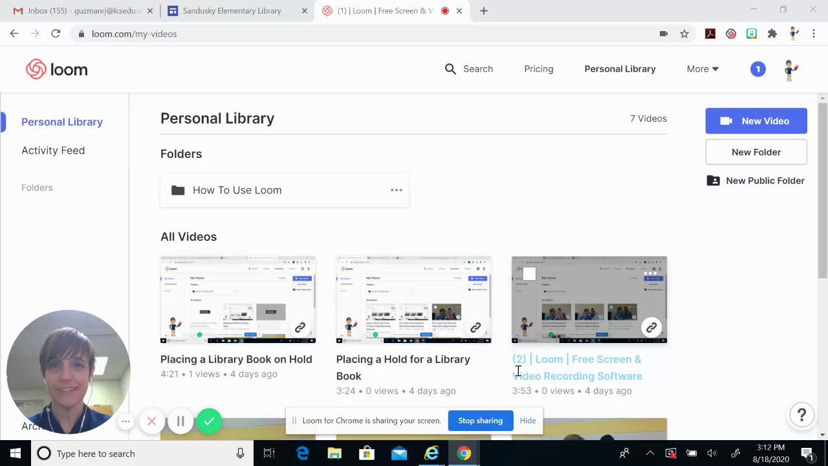Click the New Video button
Screen dimensions: 828x466
(x=756, y=121)
